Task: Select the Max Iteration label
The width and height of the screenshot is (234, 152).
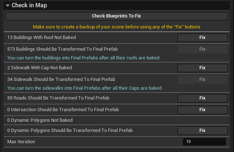Action: coord(22,141)
